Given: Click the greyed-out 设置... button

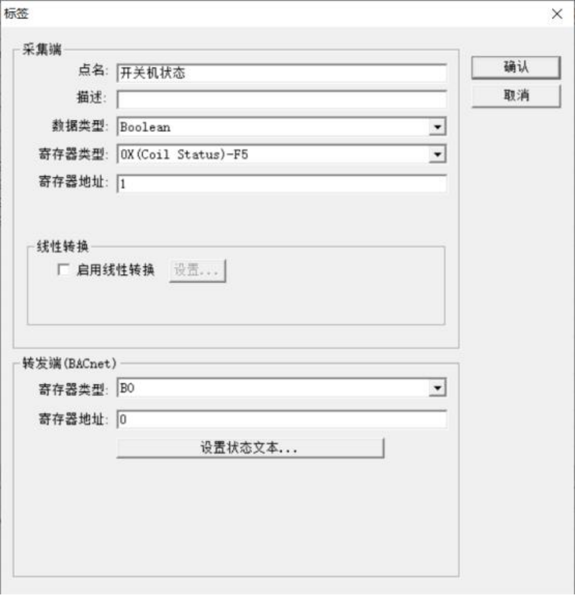Looking at the screenshot, I should [197, 271].
